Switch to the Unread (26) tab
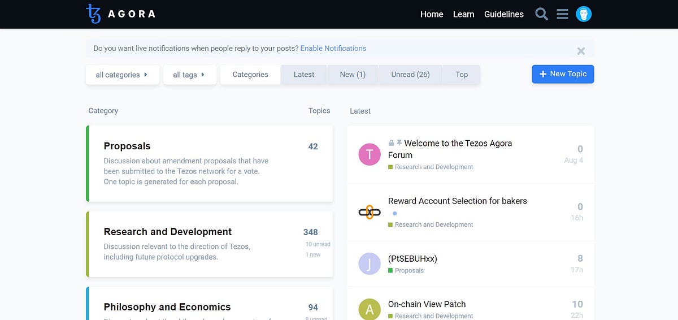 (410, 75)
